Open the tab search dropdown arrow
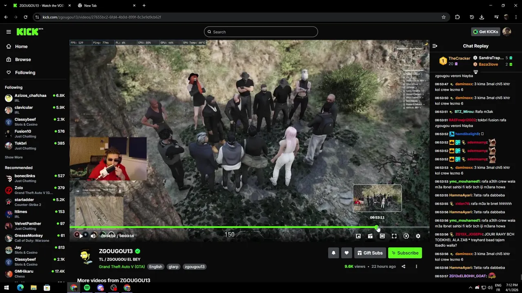This screenshot has height=293, width=522. (x=5, y=6)
